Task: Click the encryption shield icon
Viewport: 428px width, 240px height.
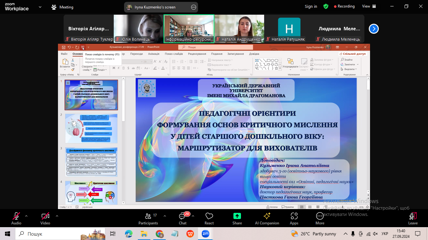Action: click(326, 6)
